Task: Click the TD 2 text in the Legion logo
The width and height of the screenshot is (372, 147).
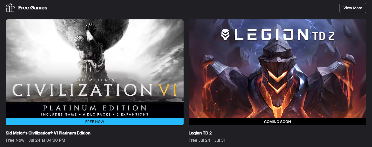Action: 322,35
